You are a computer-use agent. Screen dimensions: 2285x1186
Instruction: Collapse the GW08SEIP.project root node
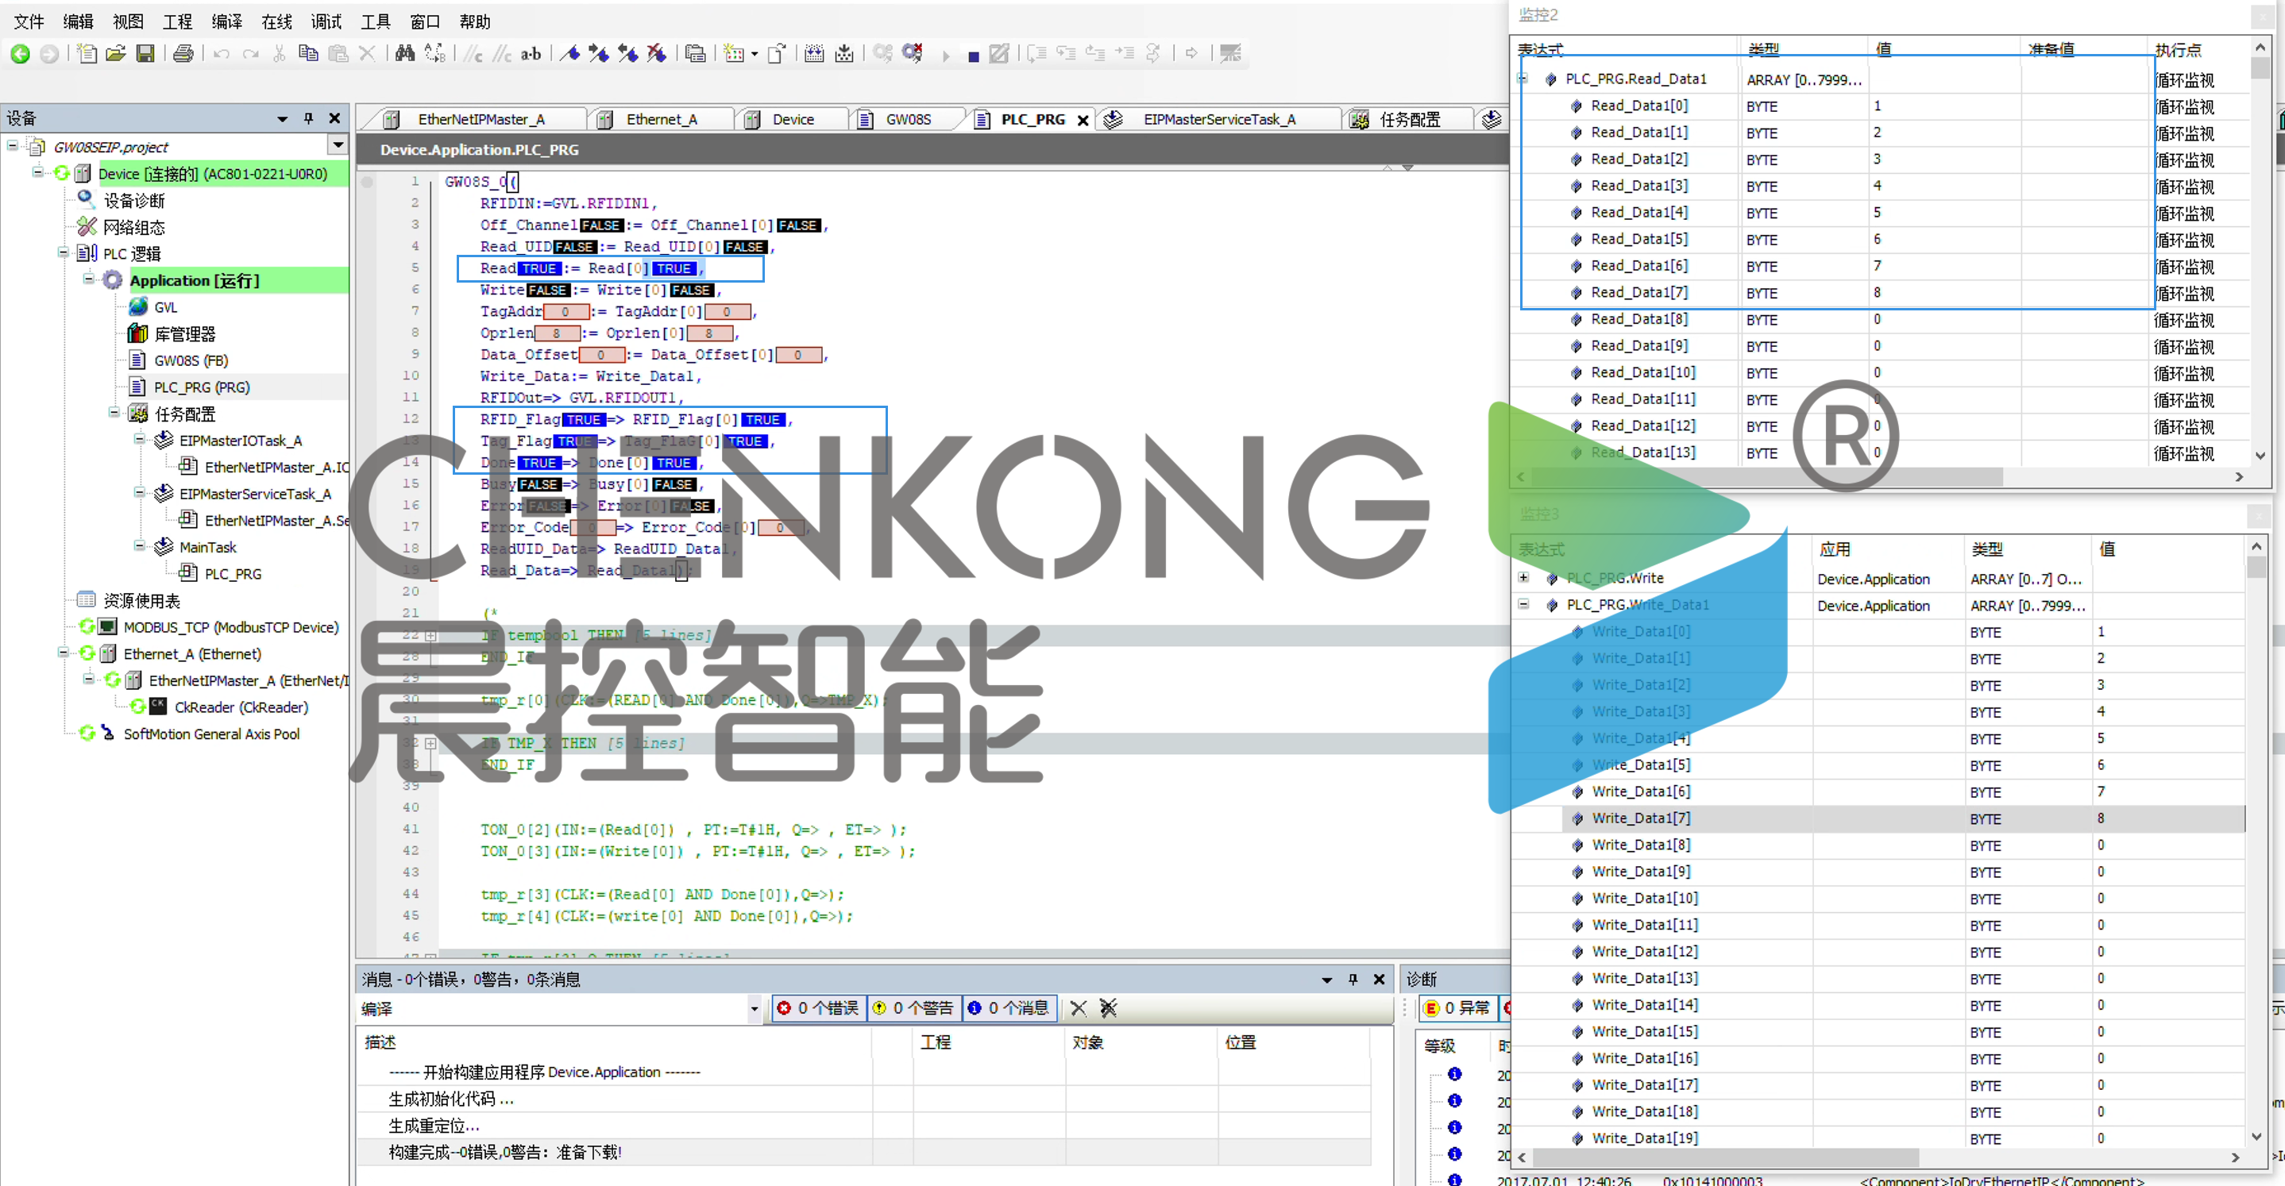[13, 145]
